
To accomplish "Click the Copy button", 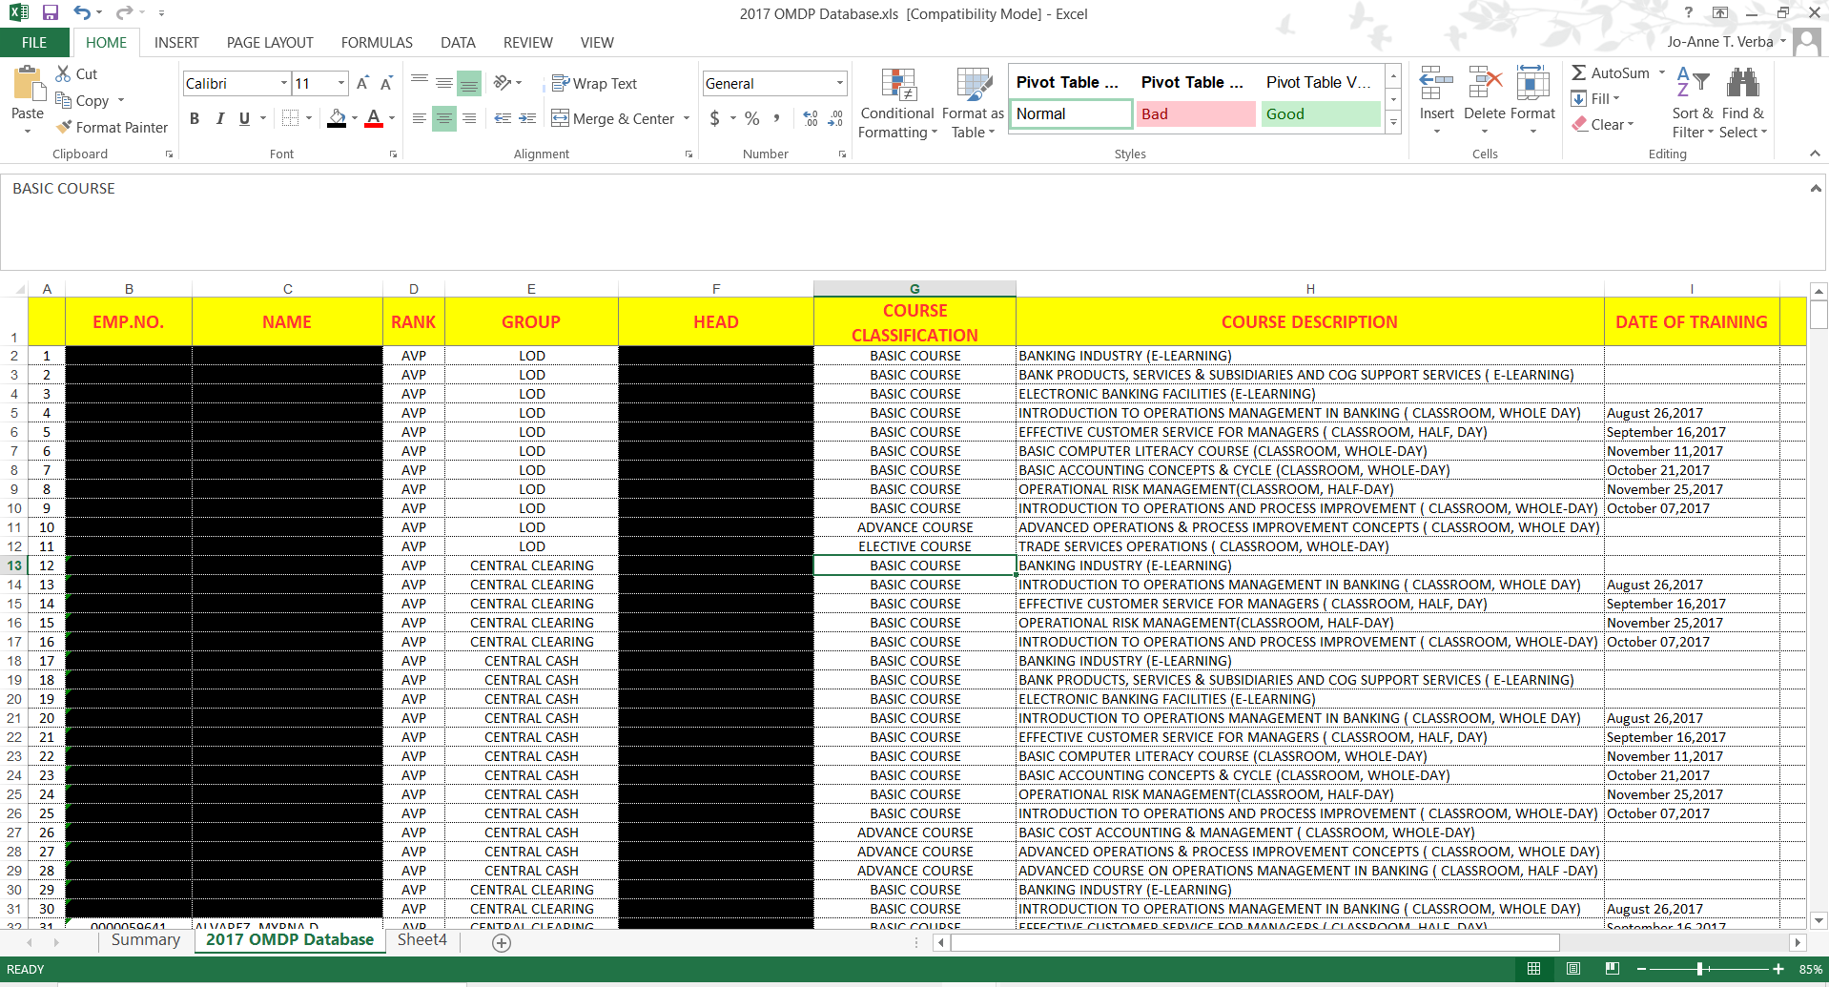I will click(x=82, y=100).
